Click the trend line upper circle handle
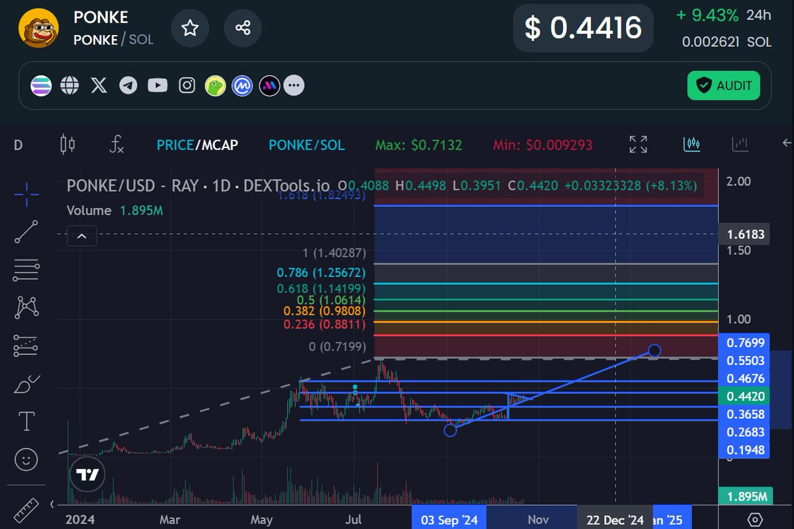Viewport: 794px width, 529px height. pos(654,350)
